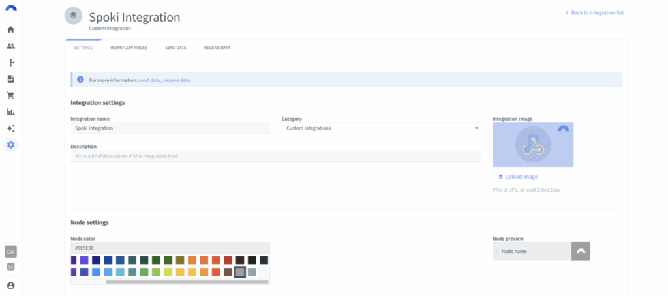Click the user profile icon at bottom
668x296 pixels.
coord(10,286)
